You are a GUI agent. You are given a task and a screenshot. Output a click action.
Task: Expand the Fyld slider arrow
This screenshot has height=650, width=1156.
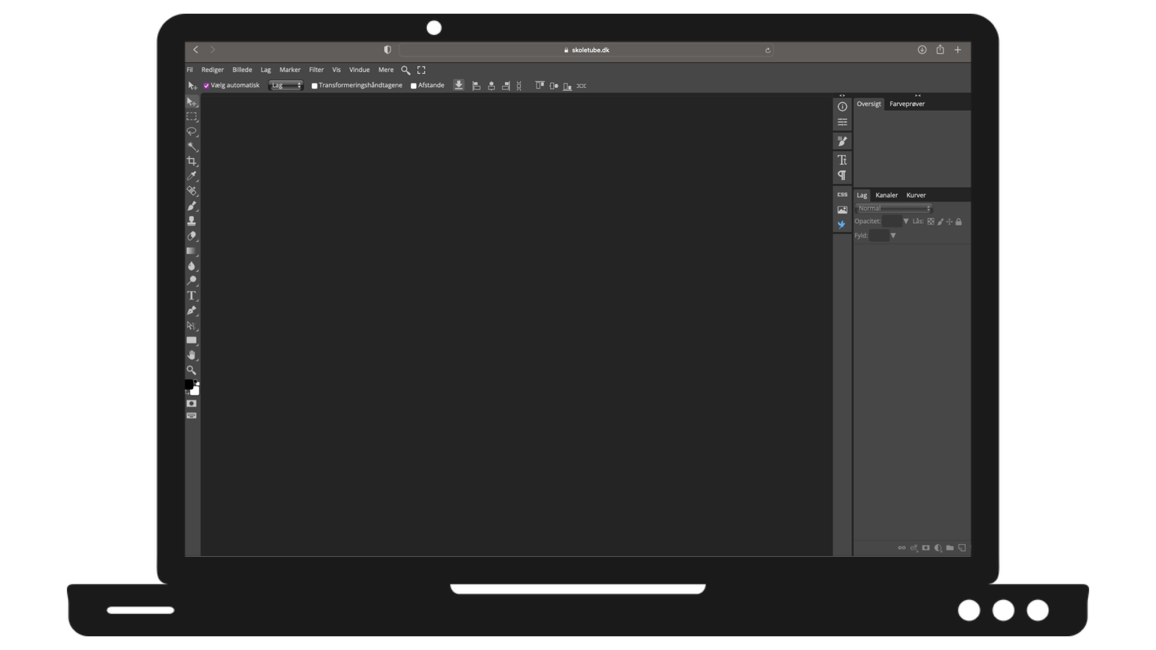pos(893,236)
